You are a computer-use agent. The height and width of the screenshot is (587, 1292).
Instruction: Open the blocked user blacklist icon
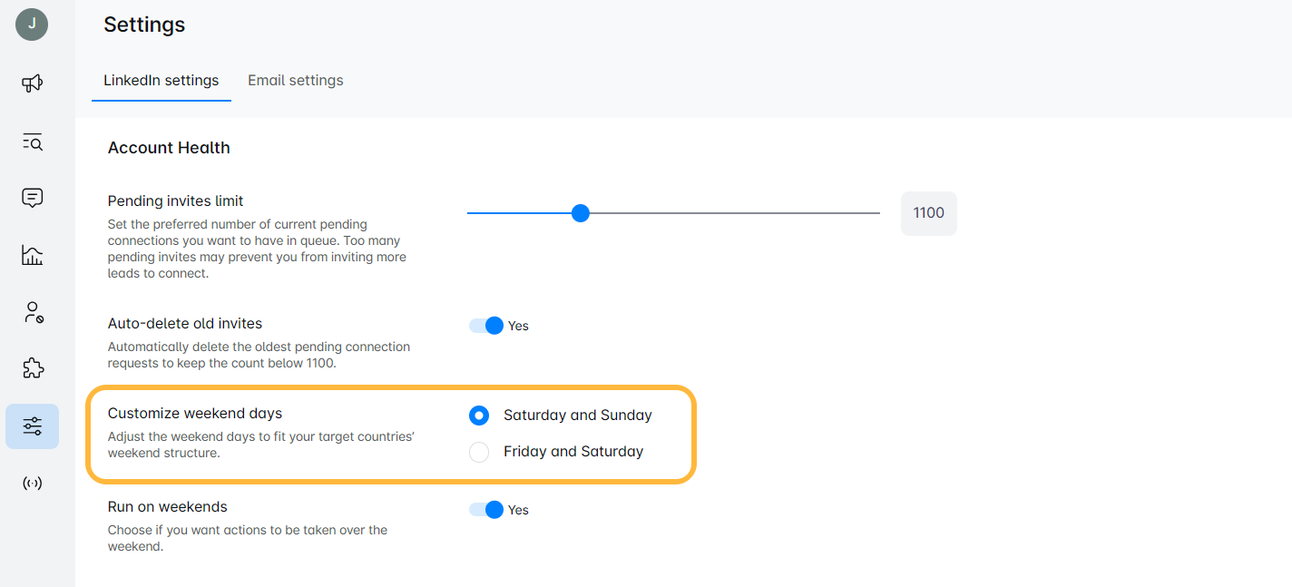click(x=32, y=313)
